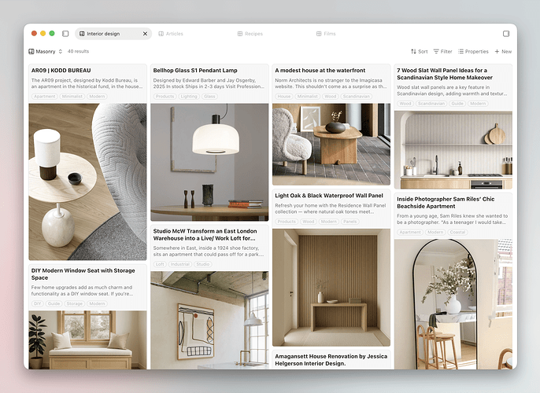Open the Filter options
This screenshot has width=540, height=393.
(x=442, y=51)
